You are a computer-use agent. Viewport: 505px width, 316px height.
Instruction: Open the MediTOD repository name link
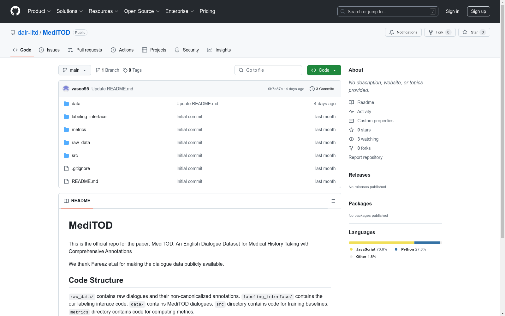tap(56, 33)
